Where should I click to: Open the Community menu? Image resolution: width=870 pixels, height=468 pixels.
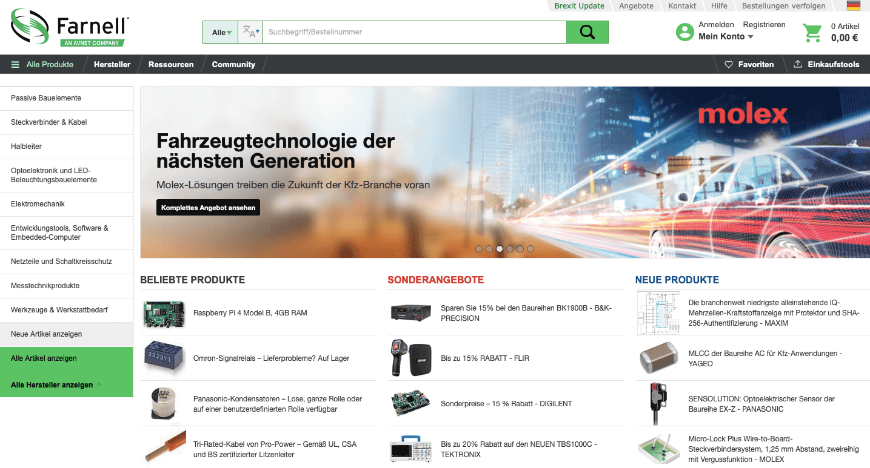pos(233,64)
